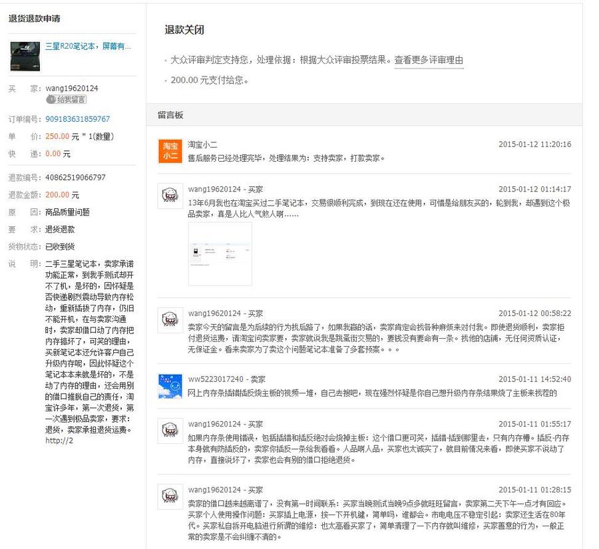Open the 三星R20笔记本 product title link
Image resolution: width=599 pixels, height=549 pixels.
pyautogui.click(x=88, y=47)
